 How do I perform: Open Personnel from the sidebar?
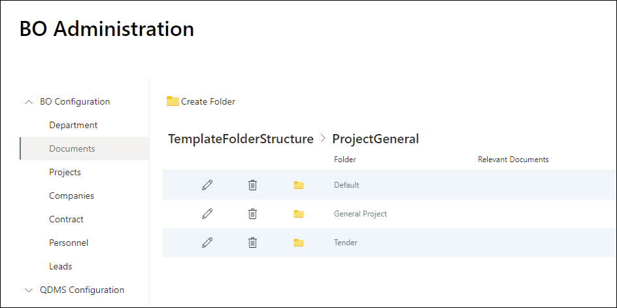tap(69, 243)
